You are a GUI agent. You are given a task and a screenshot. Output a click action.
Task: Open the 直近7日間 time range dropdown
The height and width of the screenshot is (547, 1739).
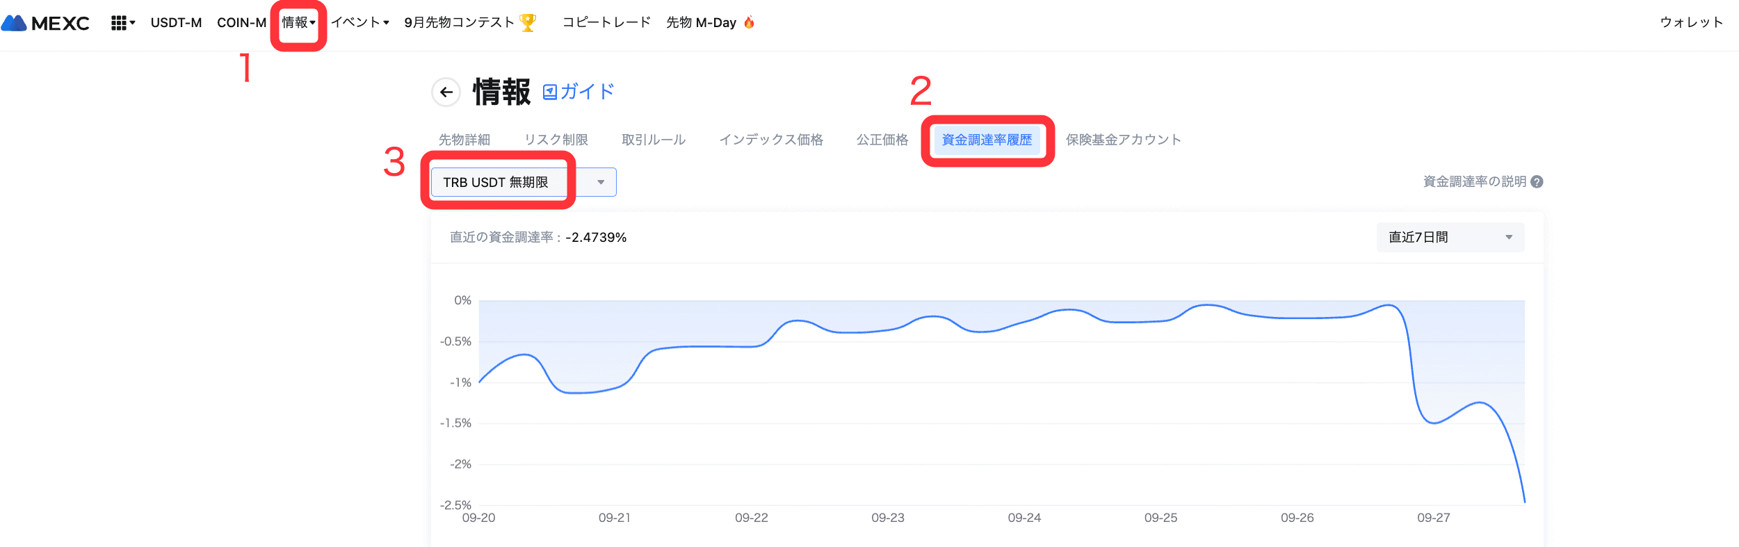click(x=1450, y=238)
